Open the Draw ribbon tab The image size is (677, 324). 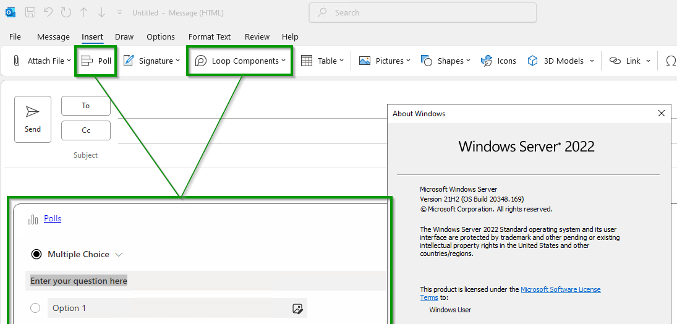tap(124, 36)
